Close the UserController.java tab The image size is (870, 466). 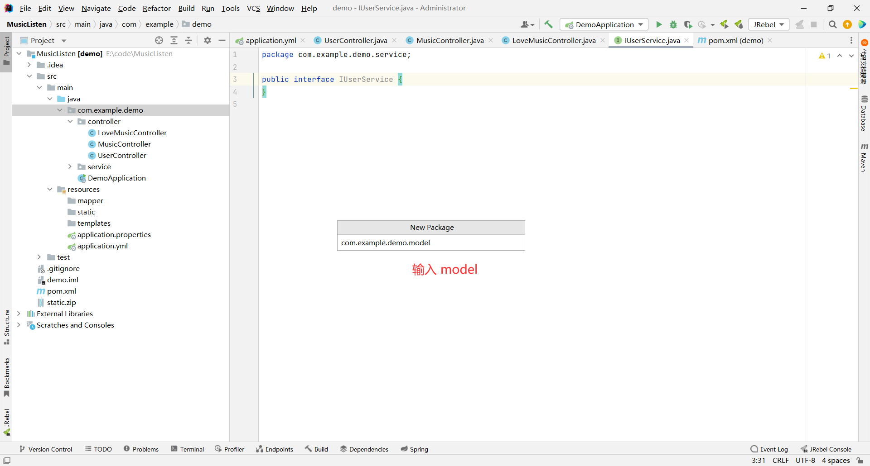pyautogui.click(x=394, y=40)
